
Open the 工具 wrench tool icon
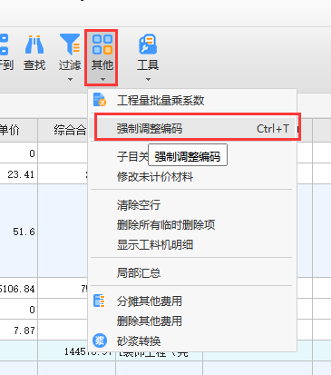coord(148,44)
